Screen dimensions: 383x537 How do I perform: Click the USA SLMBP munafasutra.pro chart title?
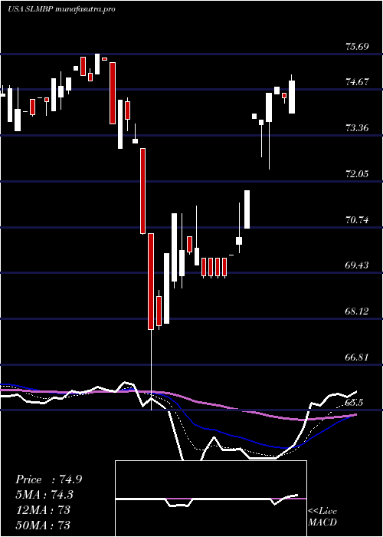61,9
